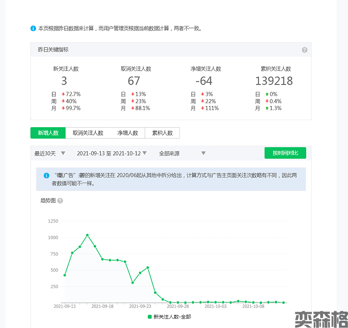Open the 最近30天 time range dropdown

point(50,154)
